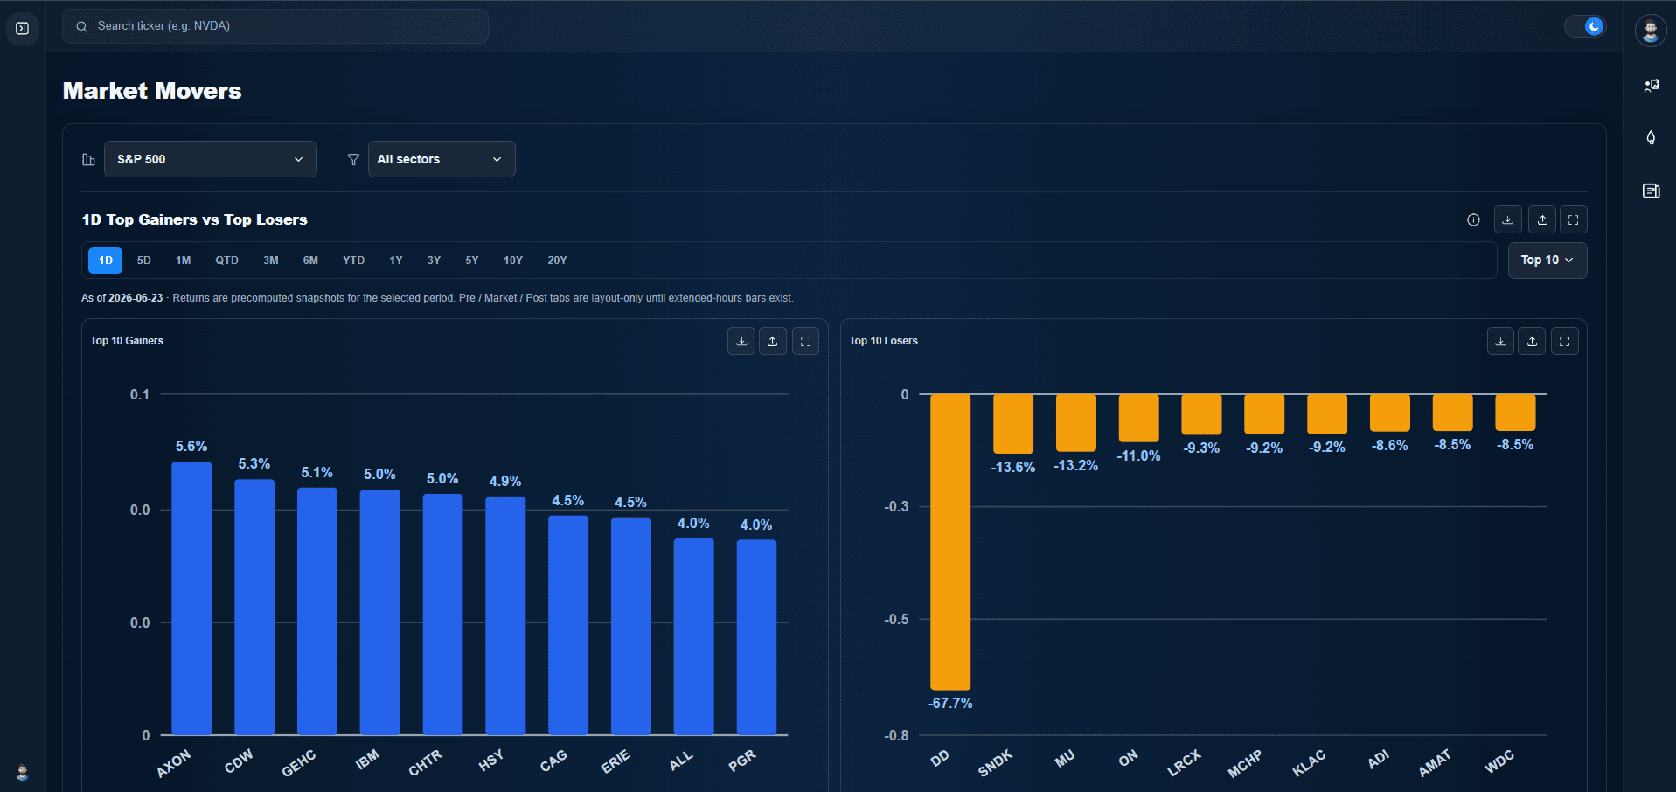Open the Top 10 count dropdown
This screenshot has width=1676, height=792.
tap(1547, 260)
